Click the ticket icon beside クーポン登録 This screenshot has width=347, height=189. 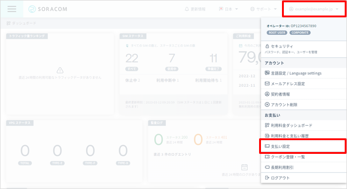(267, 157)
